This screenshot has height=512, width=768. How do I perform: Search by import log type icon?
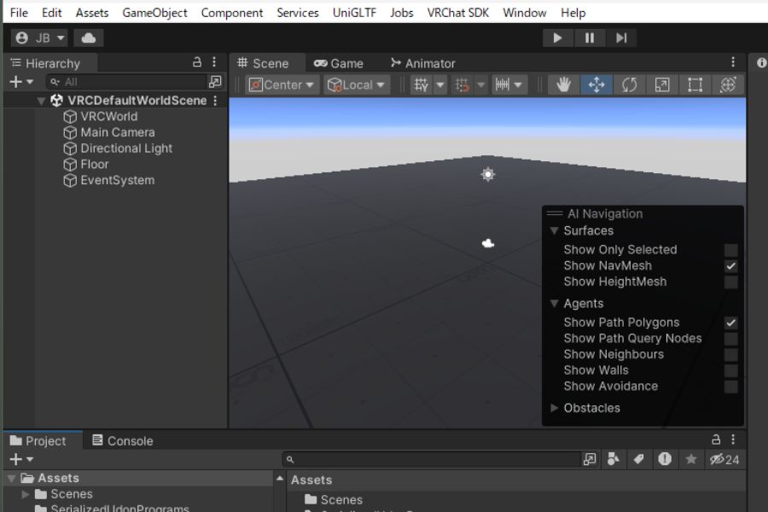(665, 459)
